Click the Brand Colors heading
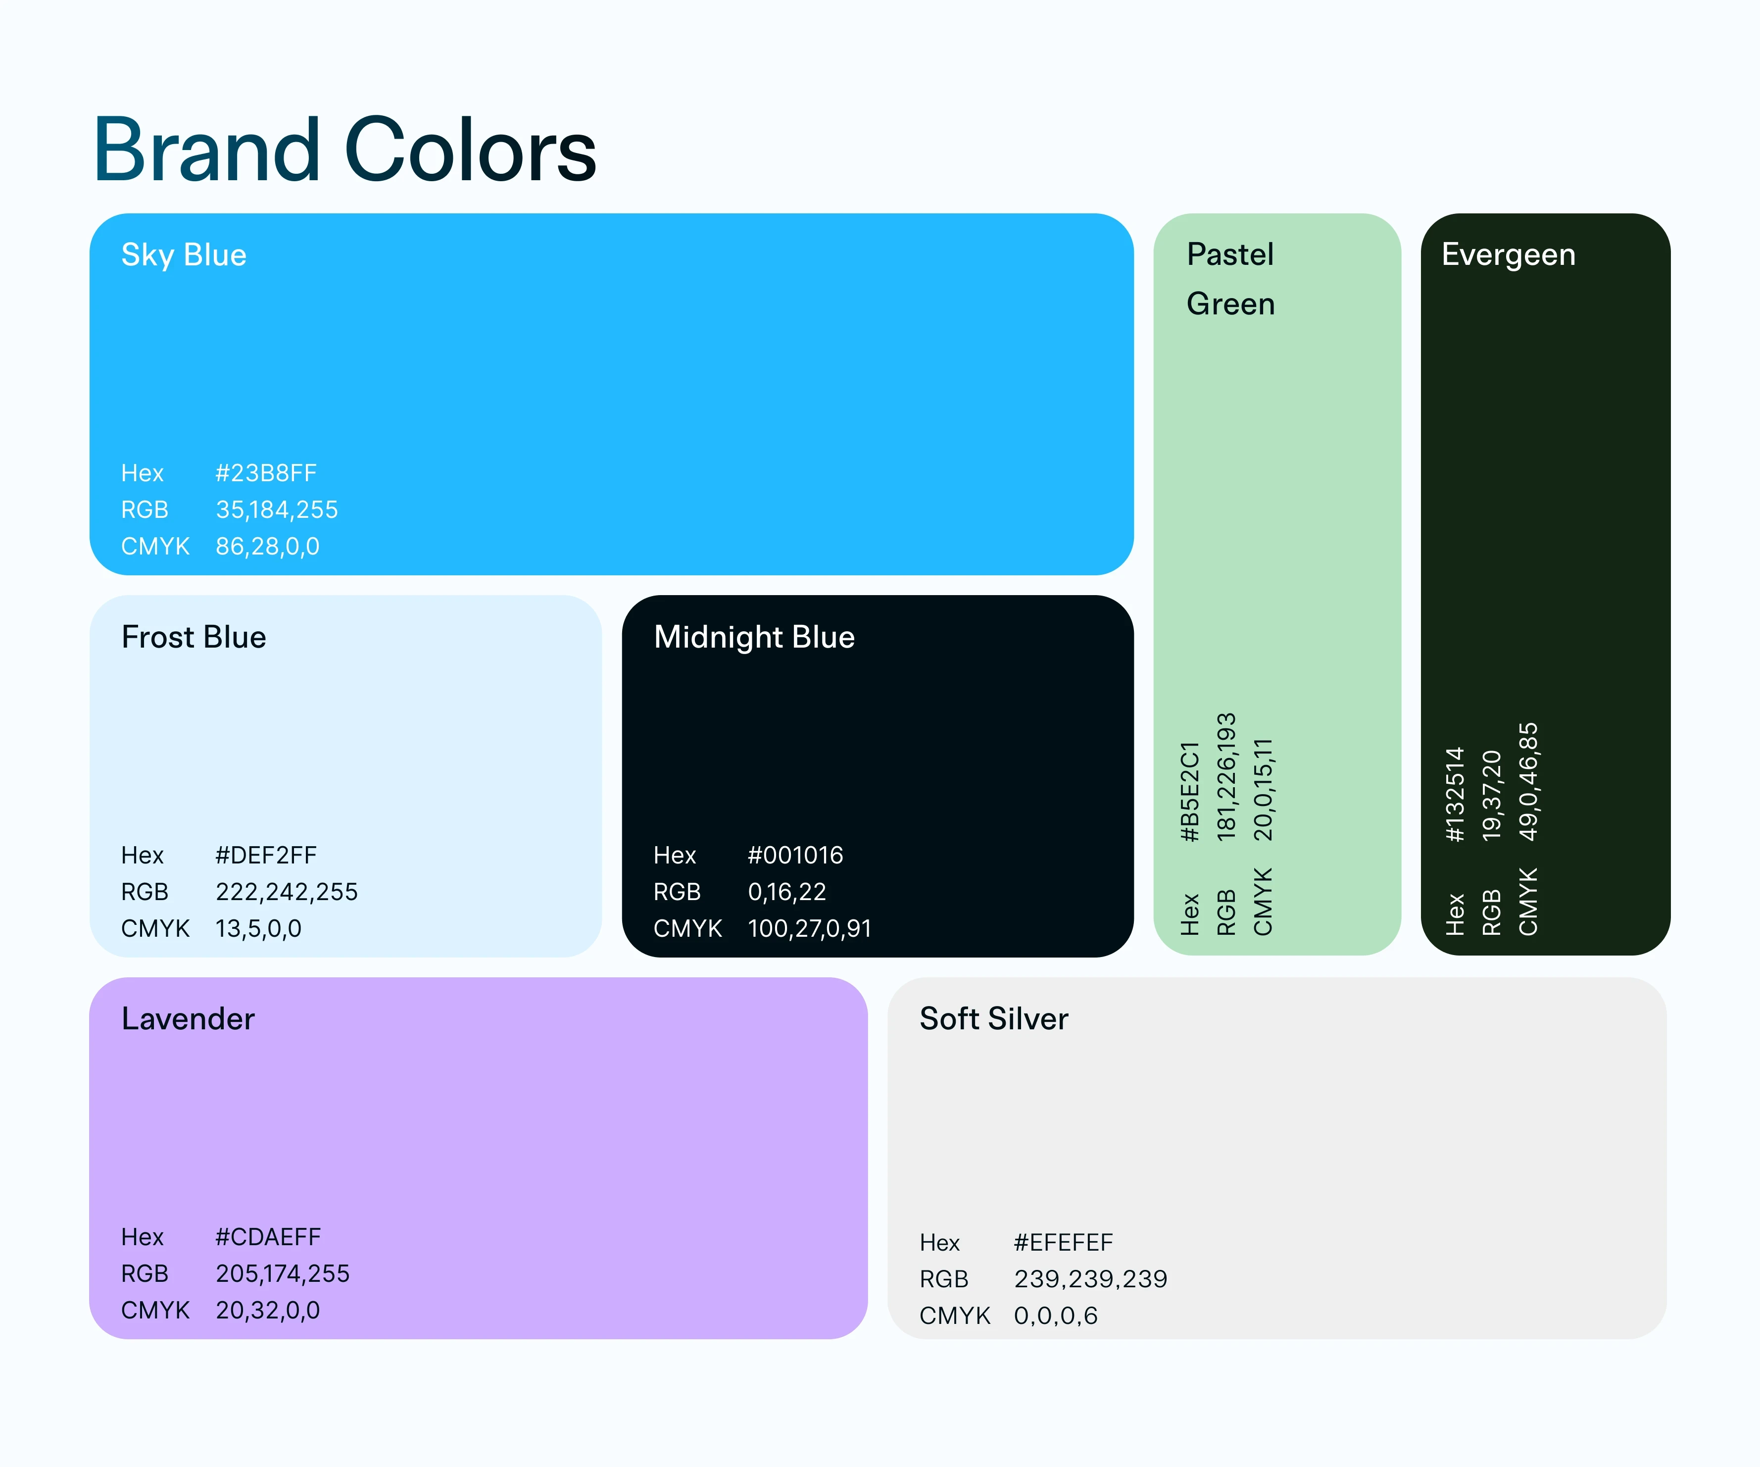This screenshot has width=1760, height=1467. pyautogui.click(x=344, y=150)
